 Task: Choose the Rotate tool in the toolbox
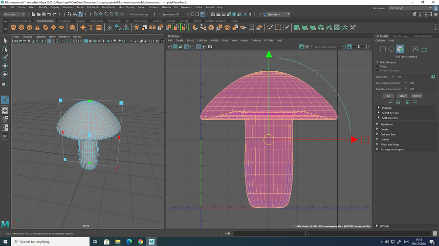pos(5,74)
